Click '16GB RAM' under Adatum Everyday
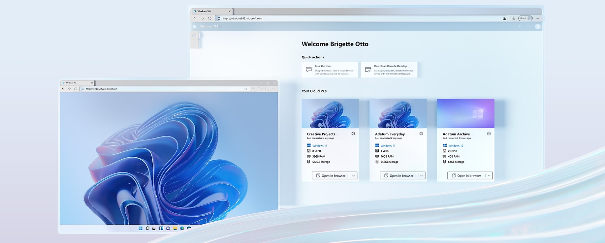605x243 pixels. click(387, 156)
